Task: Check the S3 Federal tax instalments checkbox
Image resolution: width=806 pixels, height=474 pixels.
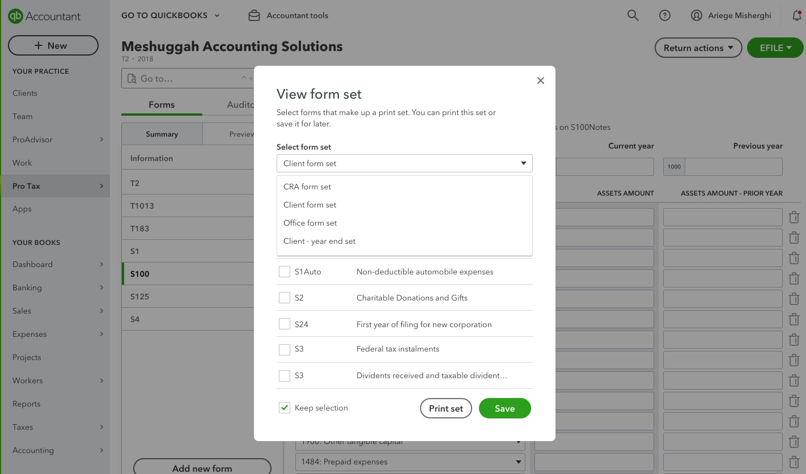Action: 285,349
